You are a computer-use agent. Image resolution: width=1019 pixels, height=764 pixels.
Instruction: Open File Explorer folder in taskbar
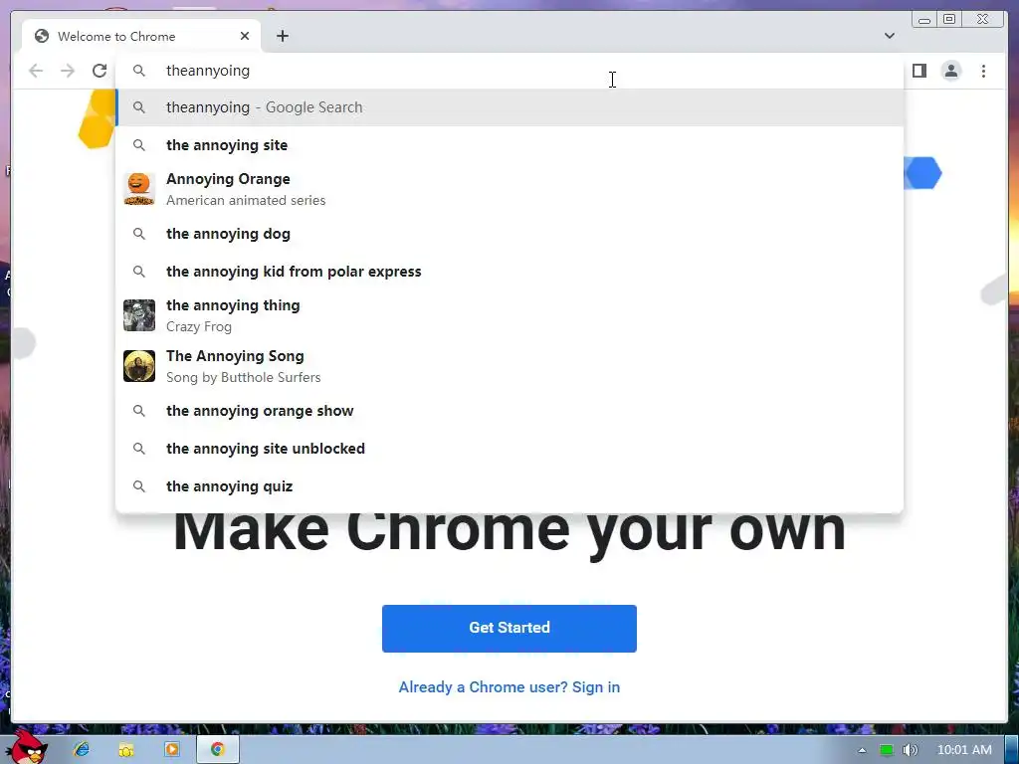pyautogui.click(x=126, y=750)
